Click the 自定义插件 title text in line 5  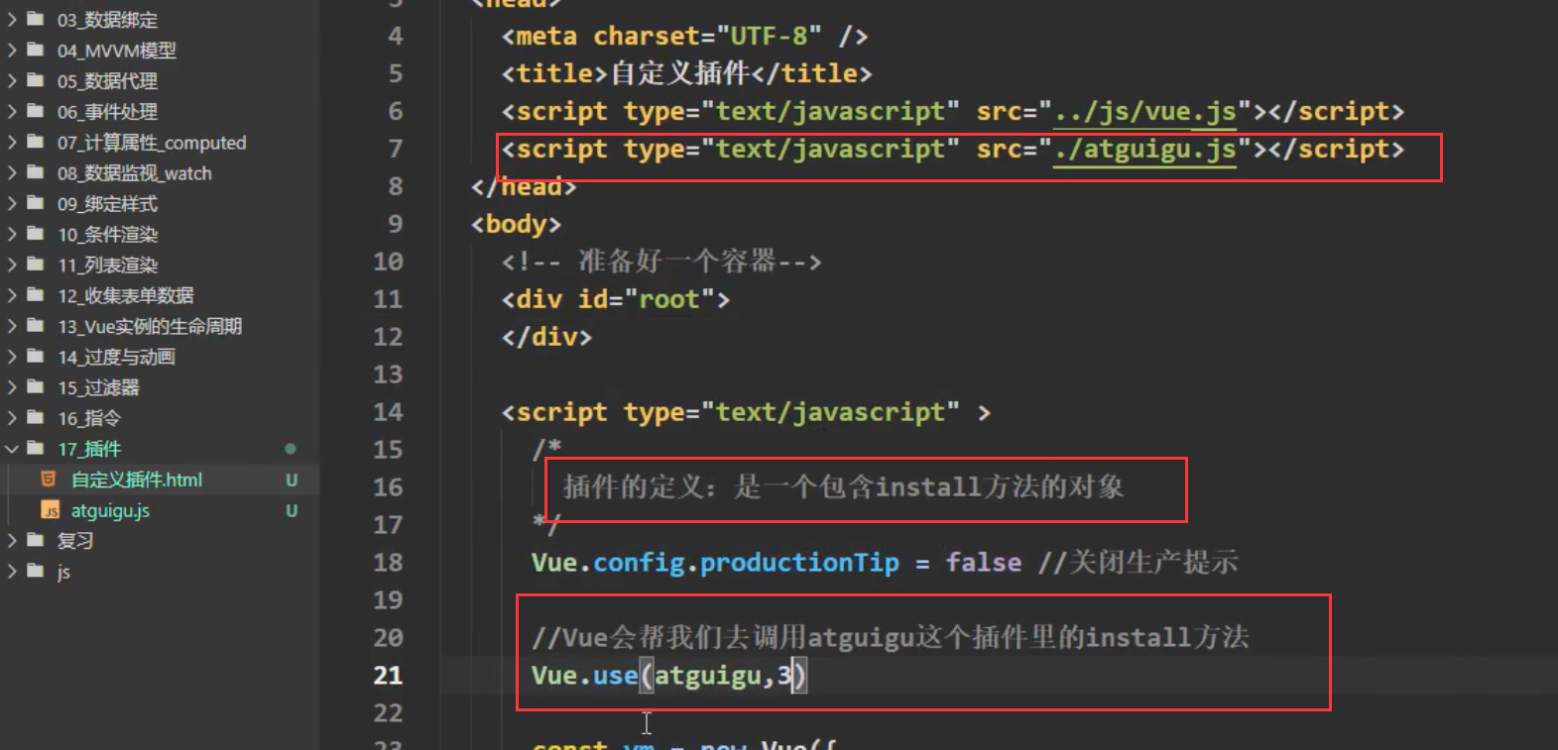pos(680,73)
